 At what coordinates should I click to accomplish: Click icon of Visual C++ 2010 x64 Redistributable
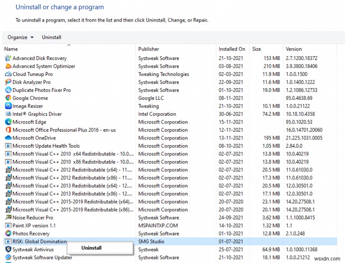pyautogui.click(x=8, y=154)
